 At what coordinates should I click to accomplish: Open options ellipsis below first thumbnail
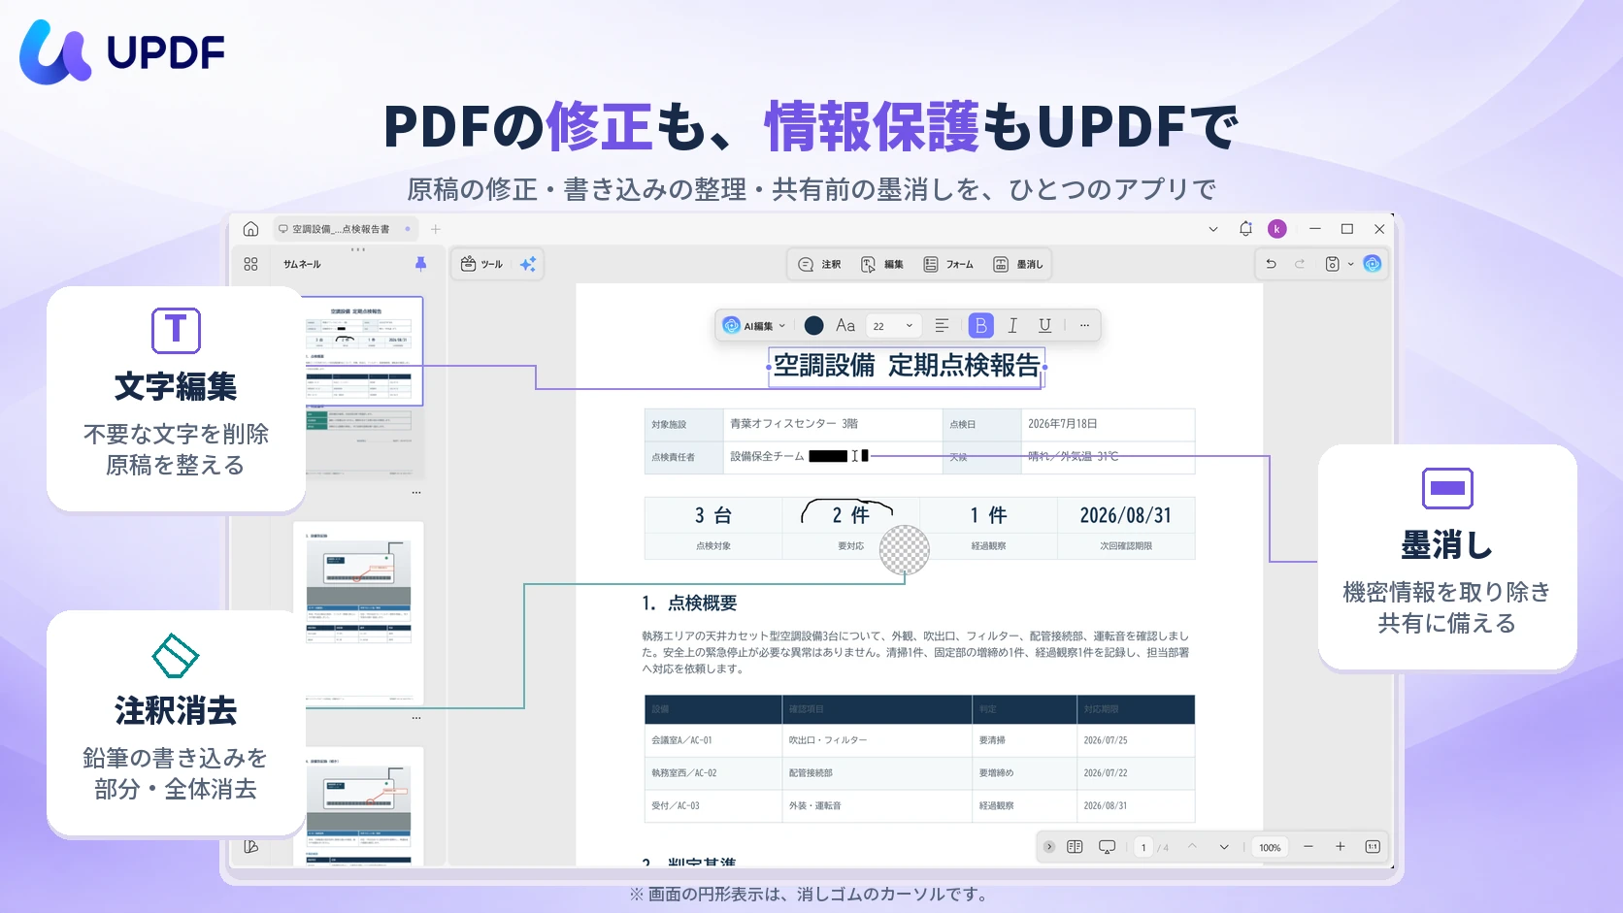pyautogui.click(x=416, y=493)
